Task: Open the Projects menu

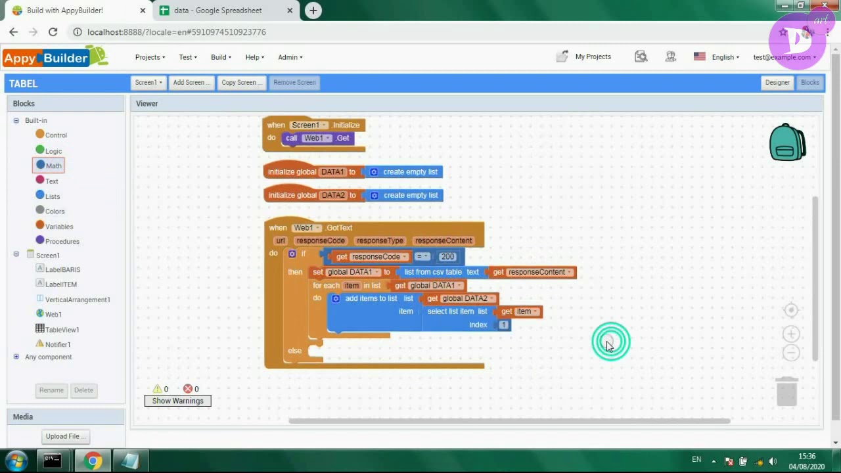Action: tap(150, 57)
